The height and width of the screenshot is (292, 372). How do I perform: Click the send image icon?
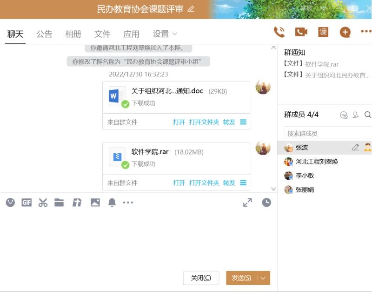pos(95,203)
